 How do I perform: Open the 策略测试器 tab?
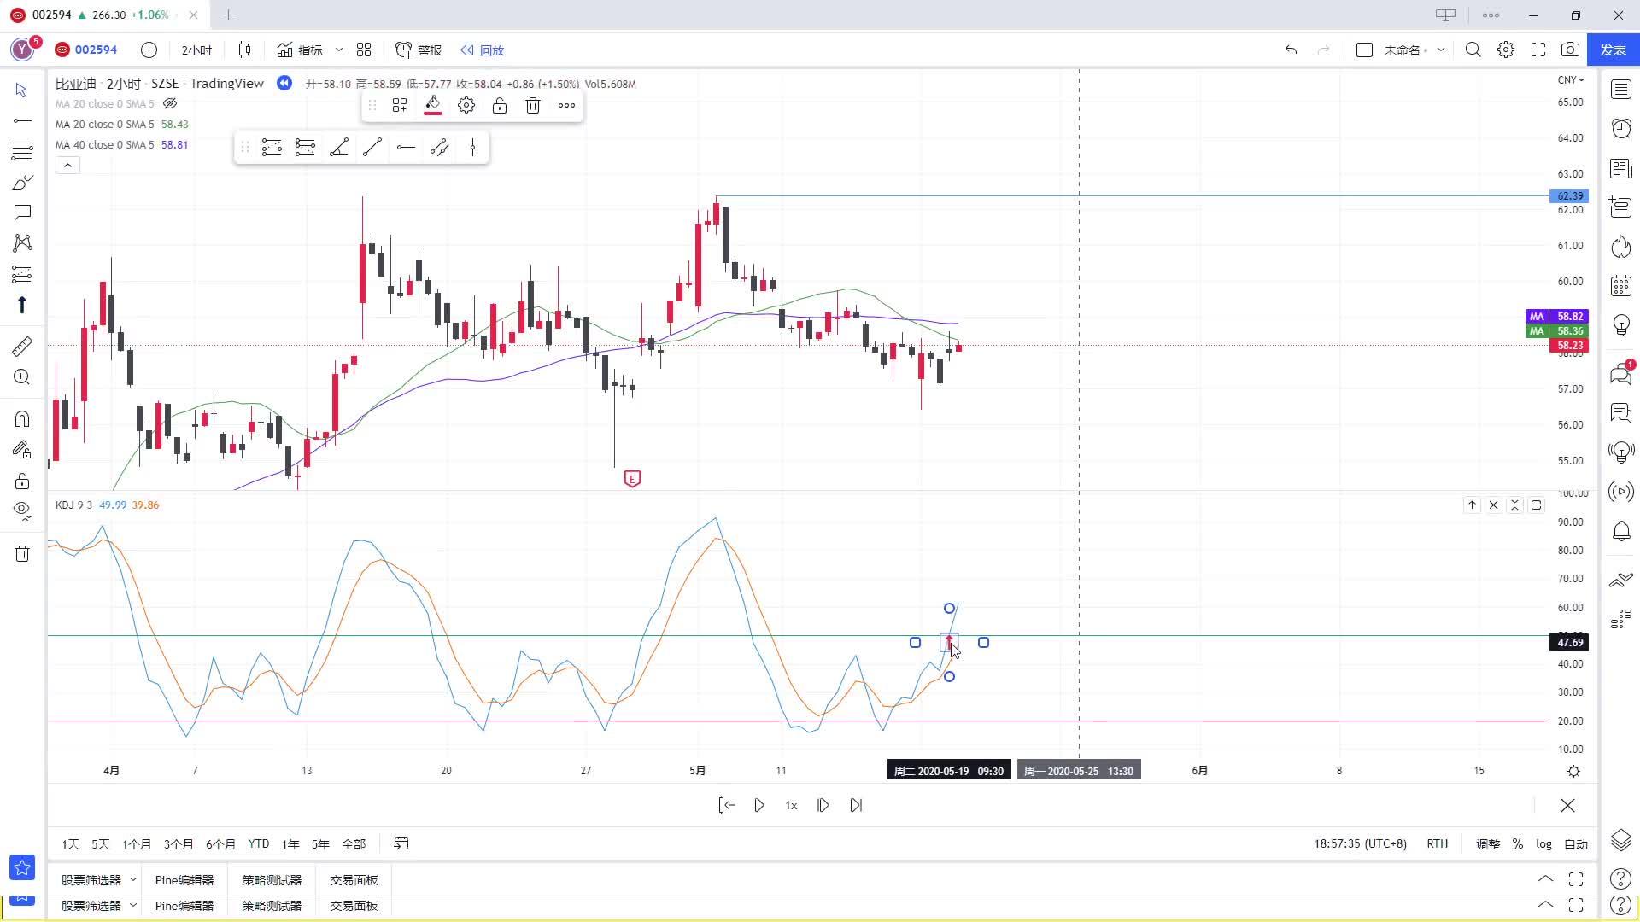272,879
